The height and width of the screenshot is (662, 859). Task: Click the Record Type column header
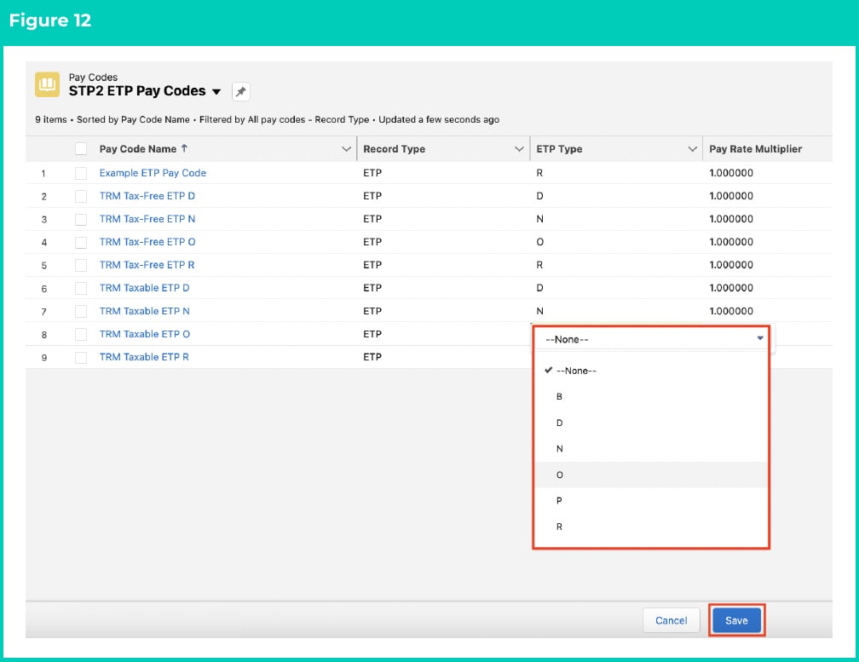pyautogui.click(x=395, y=149)
